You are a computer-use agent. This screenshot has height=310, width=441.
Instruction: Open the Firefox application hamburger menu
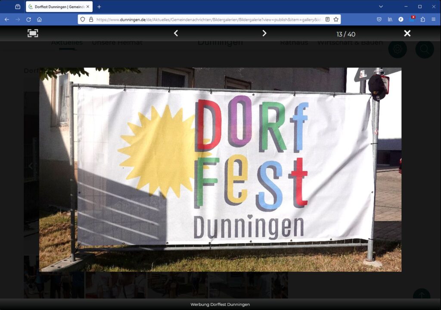pos(433,19)
